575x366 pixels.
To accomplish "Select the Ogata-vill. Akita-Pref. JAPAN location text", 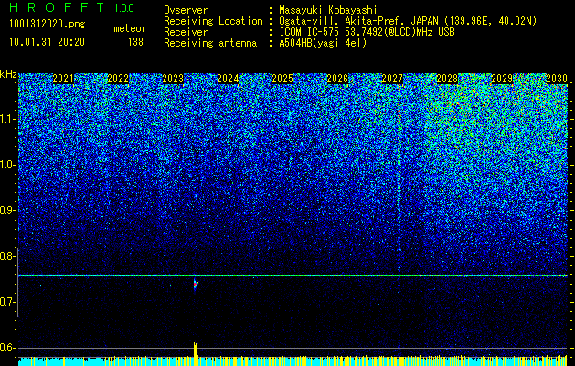I will [x=408, y=21].
